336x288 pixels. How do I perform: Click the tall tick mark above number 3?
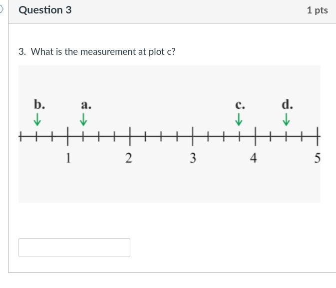click(x=193, y=135)
